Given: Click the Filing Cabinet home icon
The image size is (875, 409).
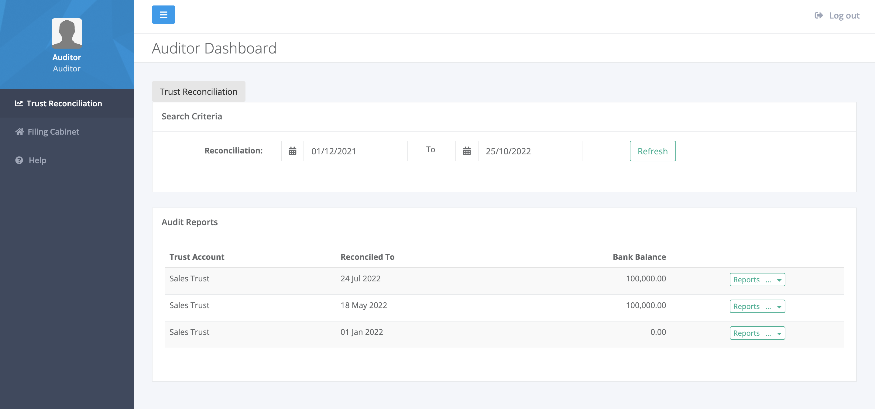Looking at the screenshot, I should [19, 132].
